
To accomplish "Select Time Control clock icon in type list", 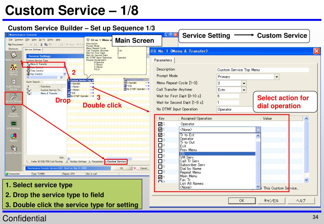I will (29, 71).
